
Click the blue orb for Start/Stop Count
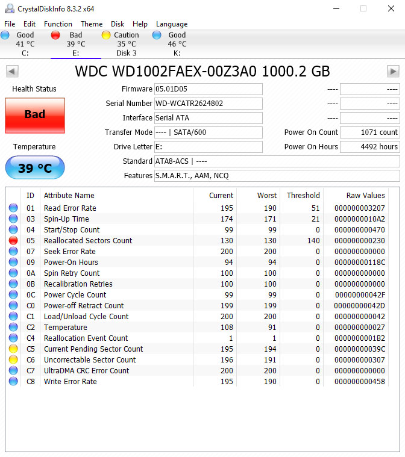(x=13, y=229)
